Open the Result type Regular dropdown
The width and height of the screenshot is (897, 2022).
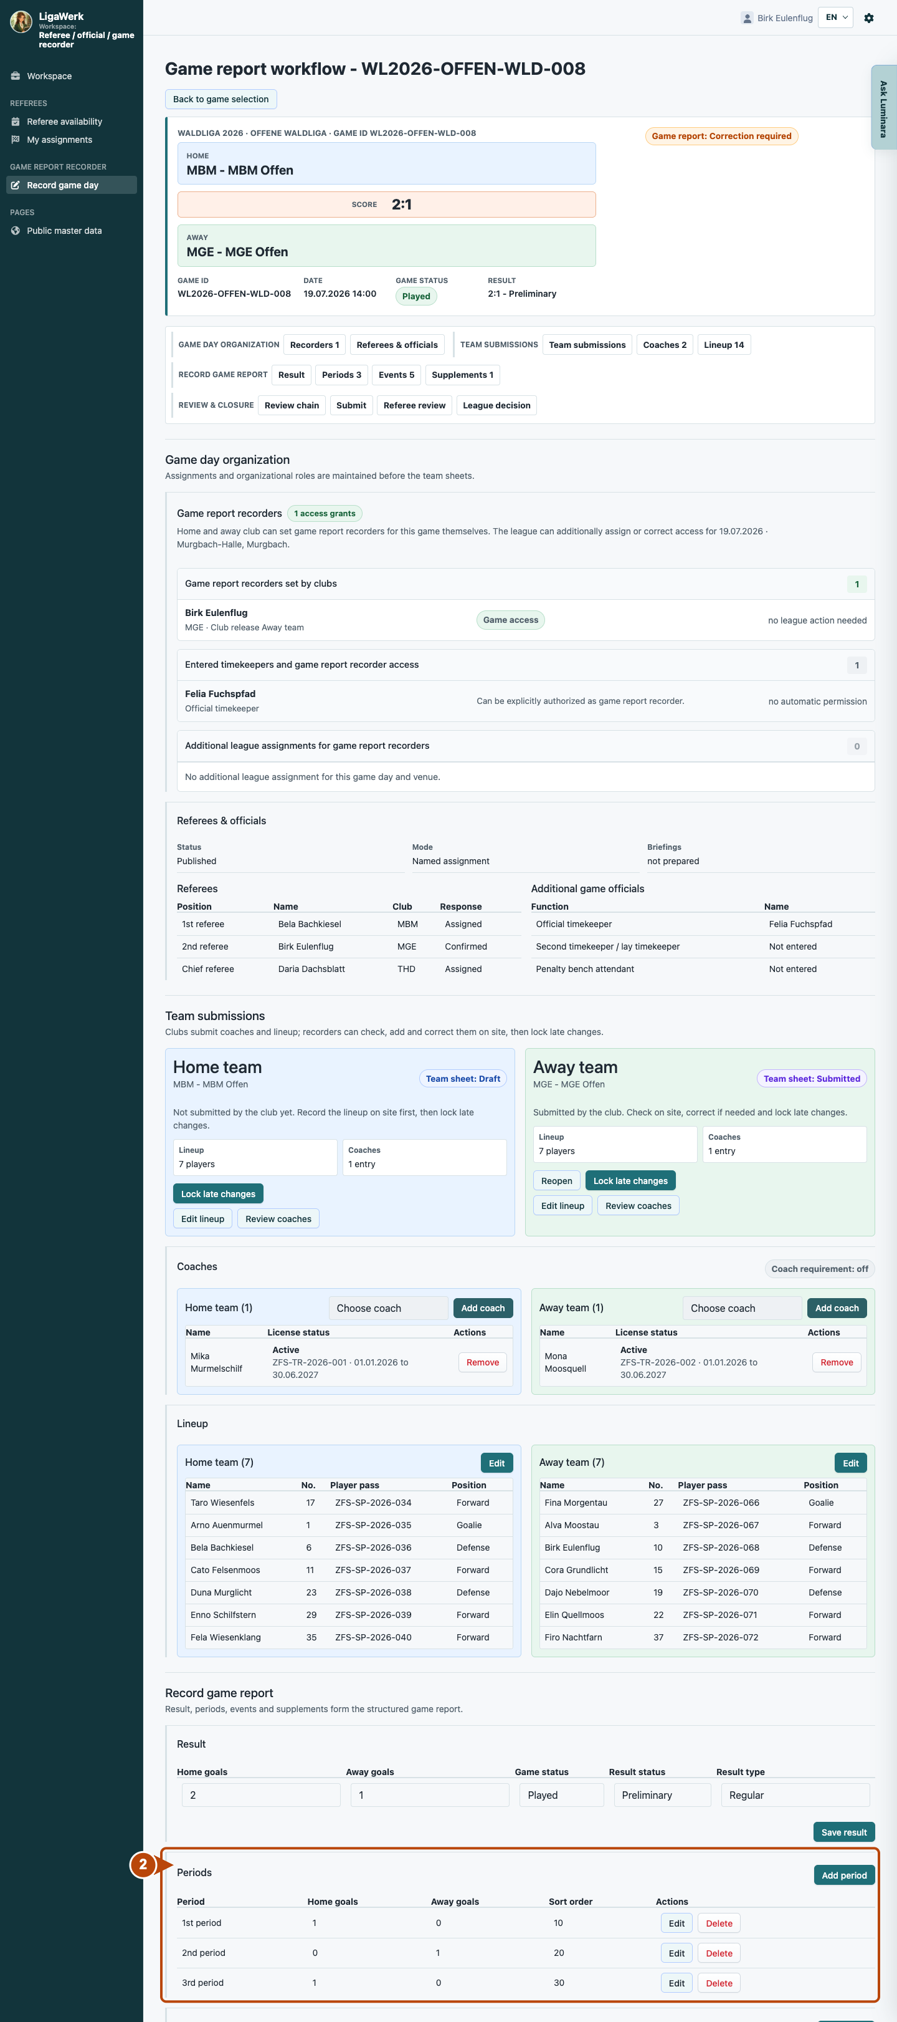pos(795,1795)
